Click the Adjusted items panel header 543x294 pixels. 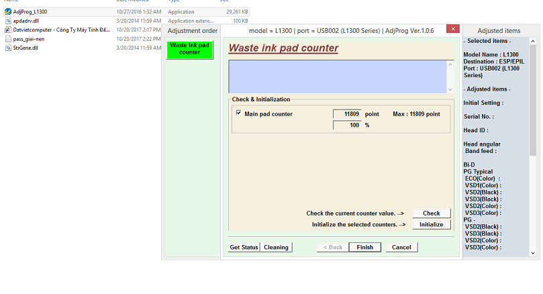tap(499, 31)
